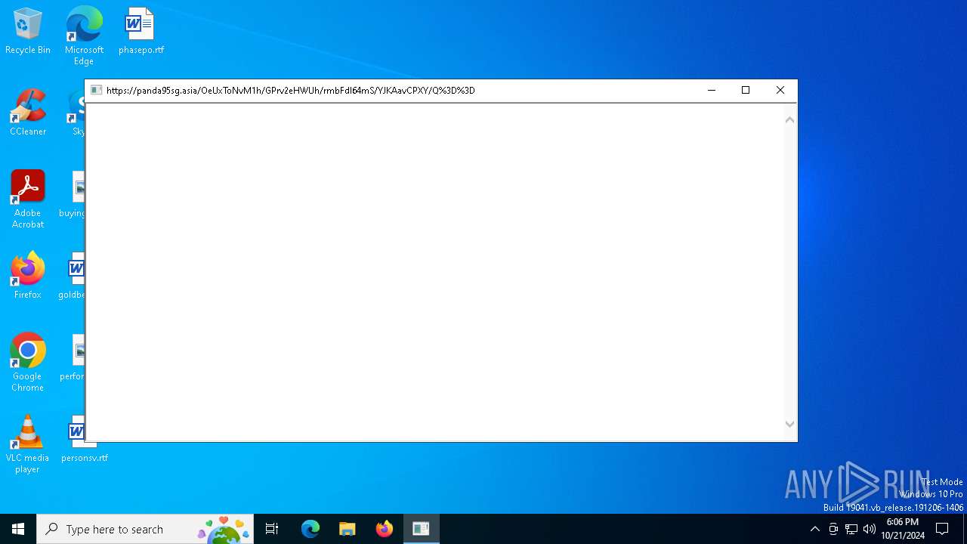Close the panda95sg.asia window

780,90
